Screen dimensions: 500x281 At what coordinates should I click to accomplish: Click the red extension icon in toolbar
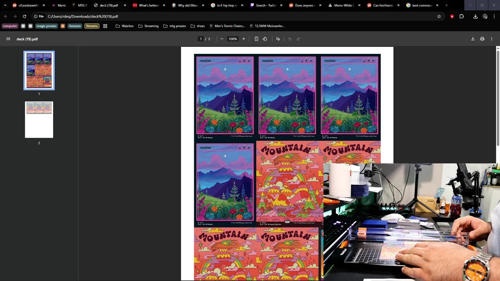pos(452,16)
